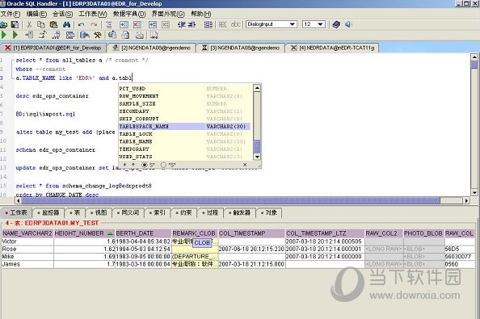Click the second green play icon

[x=15, y=35]
